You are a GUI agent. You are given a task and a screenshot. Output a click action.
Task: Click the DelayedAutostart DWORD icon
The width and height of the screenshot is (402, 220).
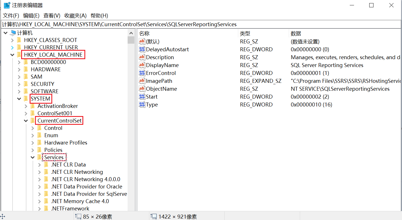(142, 49)
